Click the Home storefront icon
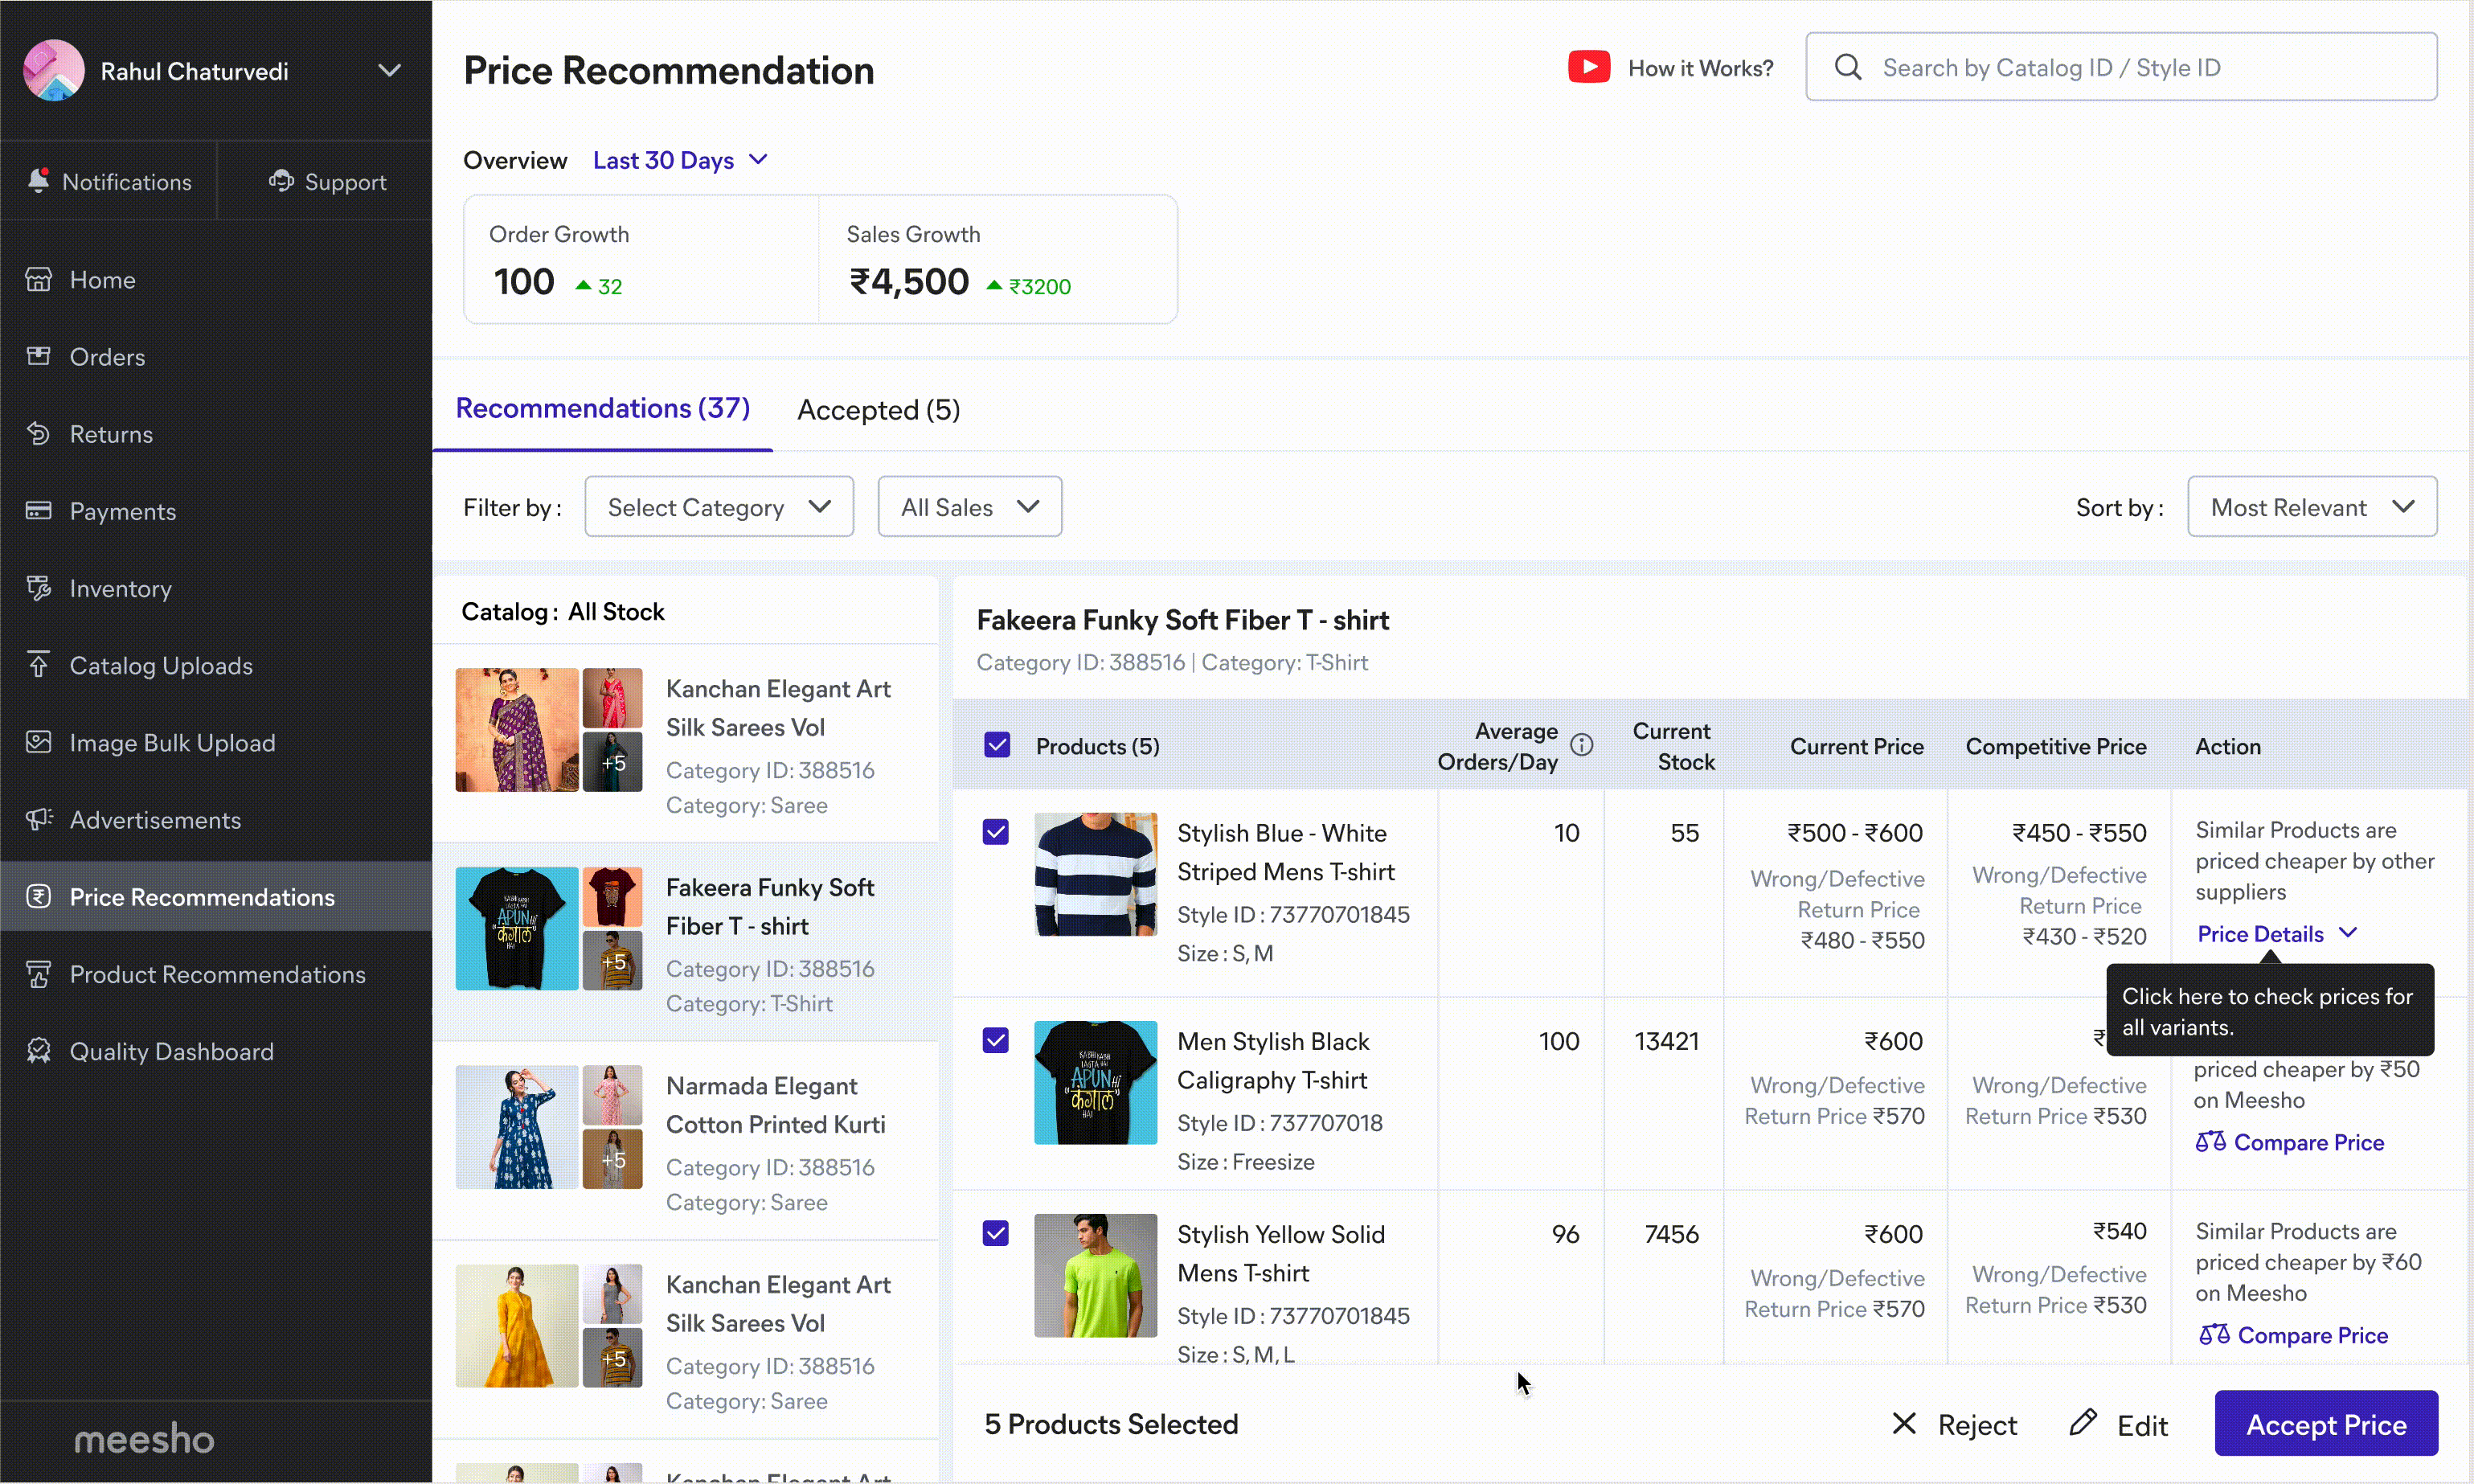Screen dimensions: 2474x1484 coord(39,279)
